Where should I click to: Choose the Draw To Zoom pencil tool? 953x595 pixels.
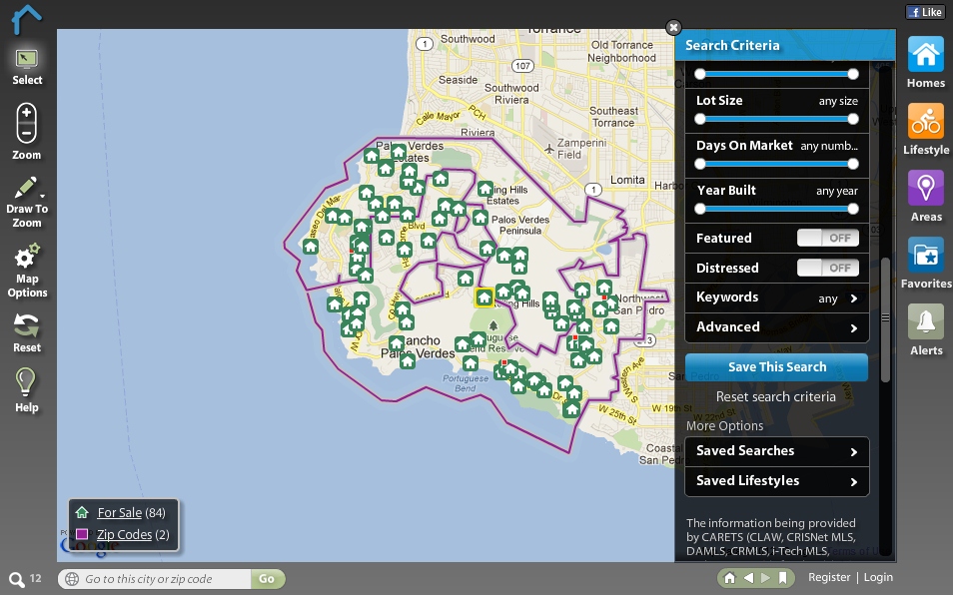(27, 203)
